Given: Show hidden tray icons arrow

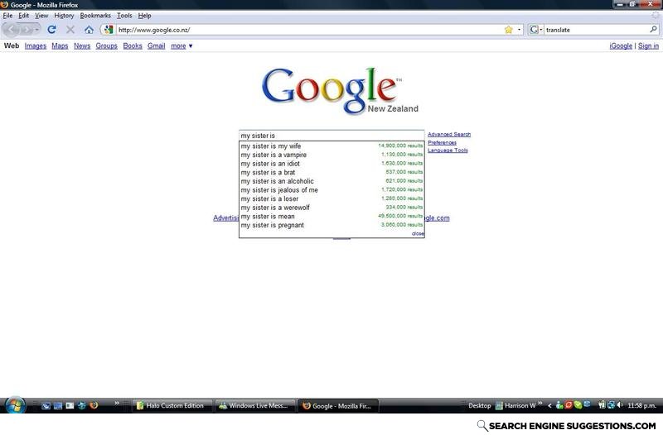Looking at the screenshot, I should click(549, 405).
